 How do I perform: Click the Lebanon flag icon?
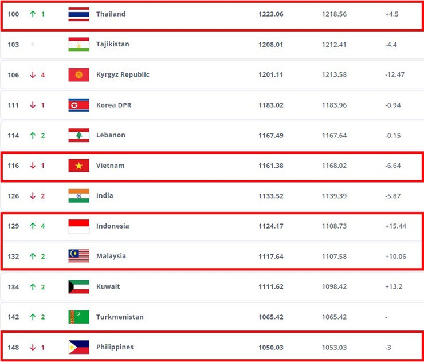coord(78,136)
